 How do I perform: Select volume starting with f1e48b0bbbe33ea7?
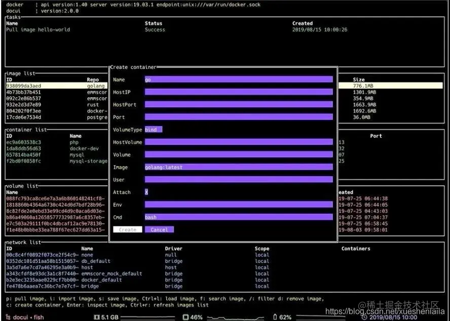[55, 230]
